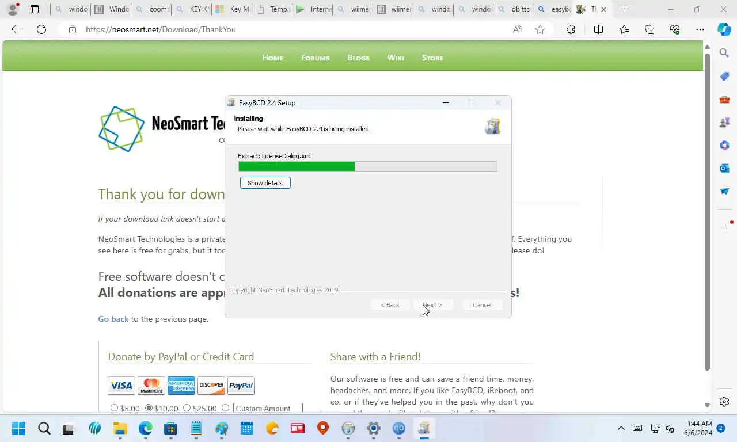The height and width of the screenshot is (442, 737).
Task: Open the sidebar Outlook icon
Action: click(x=724, y=168)
